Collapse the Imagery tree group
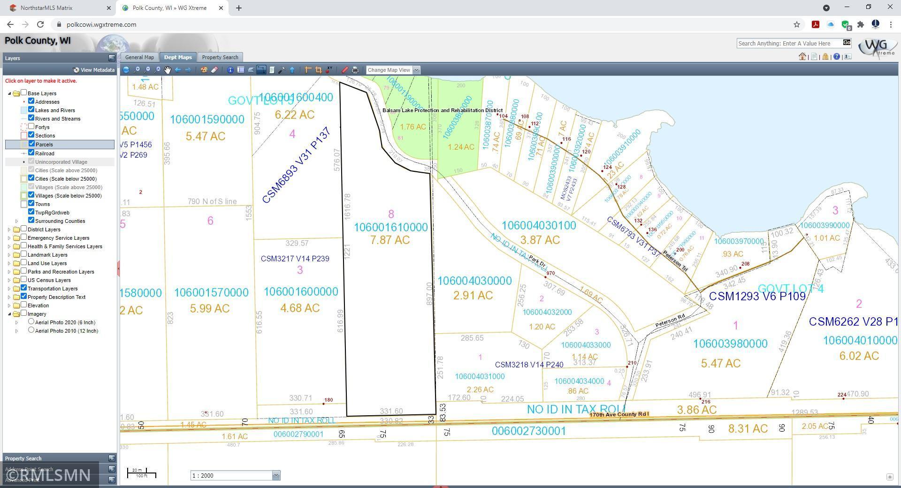This screenshot has width=901, height=488. click(x=9, y=314)
